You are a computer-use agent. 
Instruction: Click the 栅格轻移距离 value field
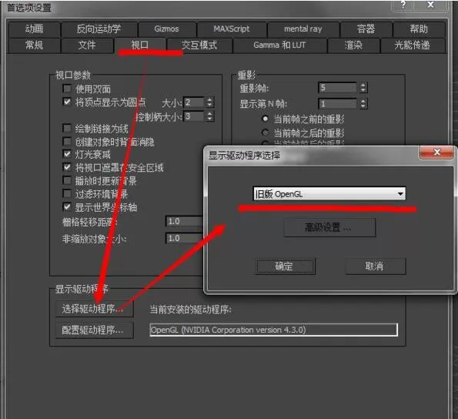(x=184, y=222)
